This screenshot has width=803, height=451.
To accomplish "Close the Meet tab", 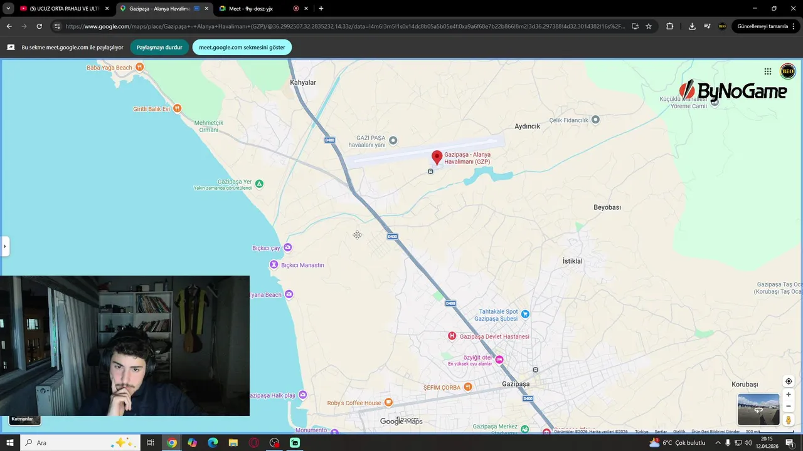I will 306,9.
